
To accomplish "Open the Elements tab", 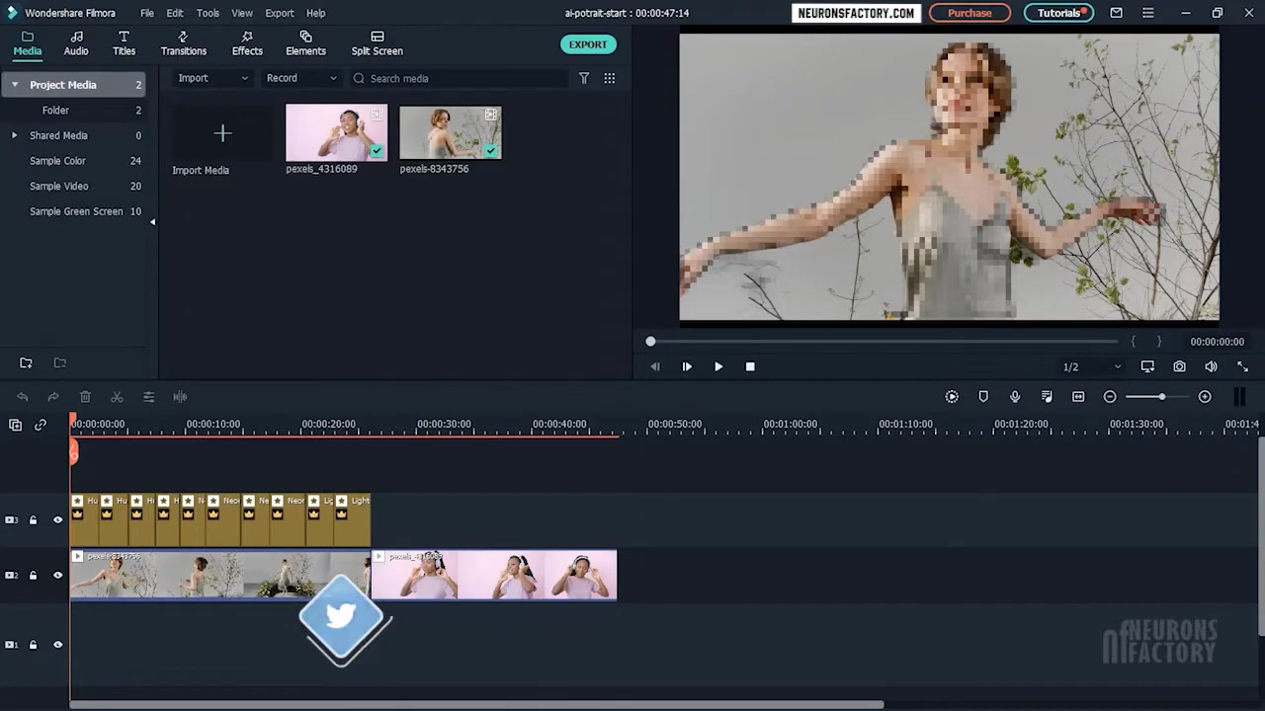I will click(x=305, y=43).
